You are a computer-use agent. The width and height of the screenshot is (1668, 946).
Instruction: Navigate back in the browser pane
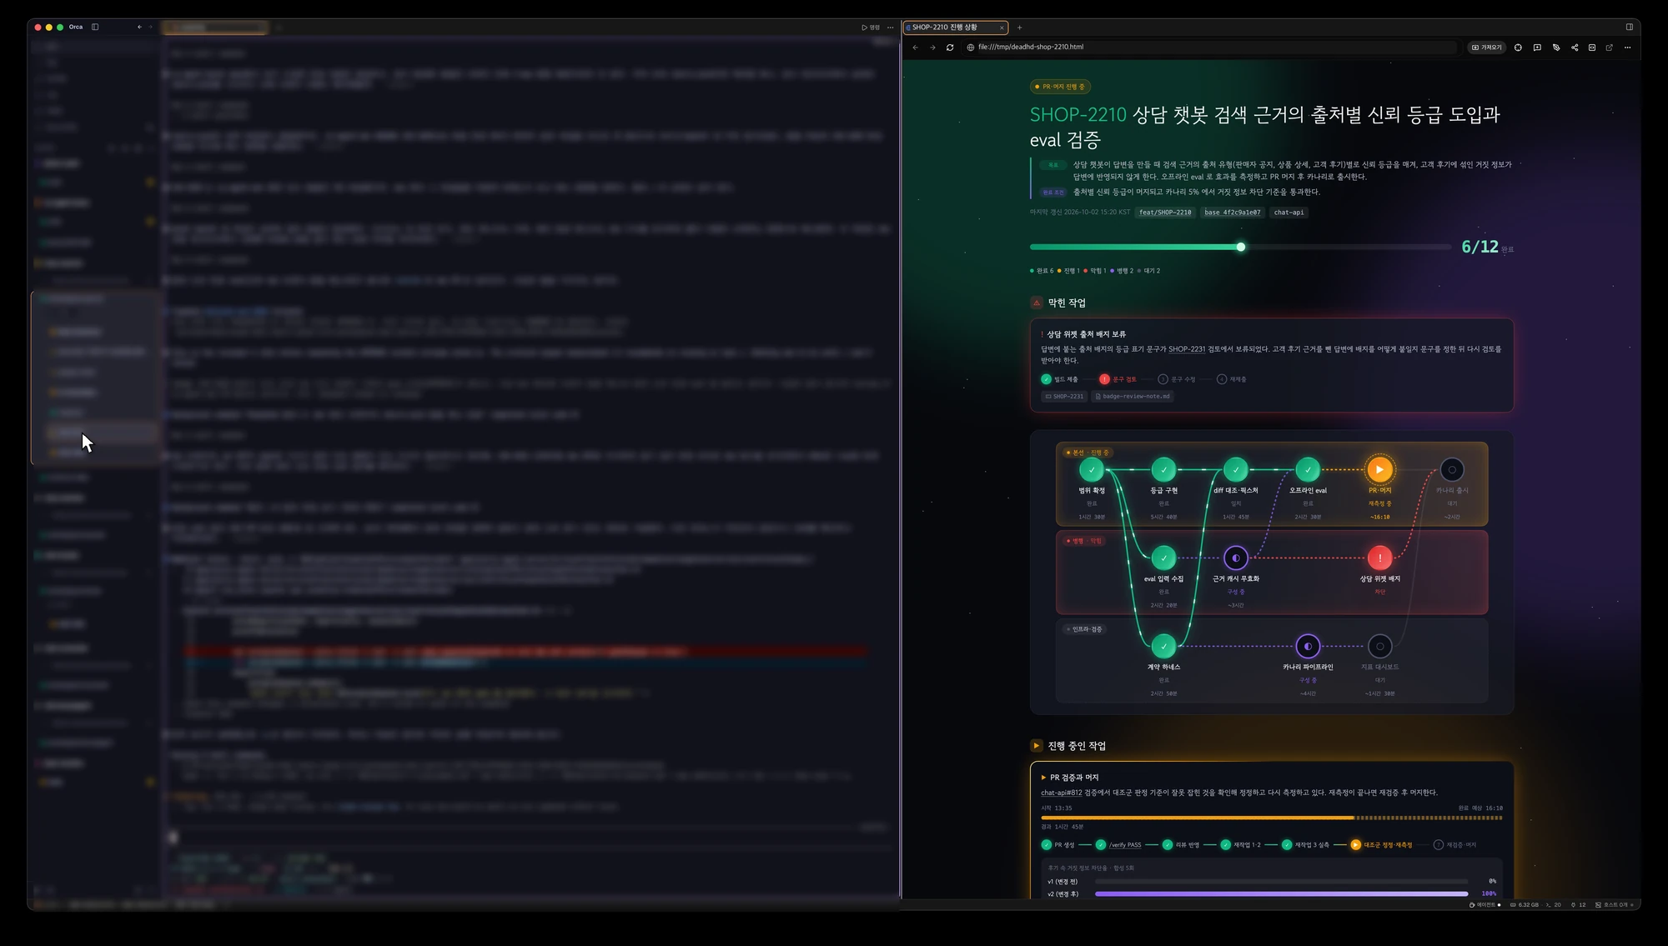pyautogui.click(x=915, y=48)
